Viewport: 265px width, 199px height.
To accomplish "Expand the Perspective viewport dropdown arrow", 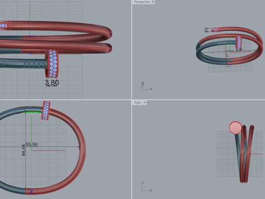I will point(153,2).
